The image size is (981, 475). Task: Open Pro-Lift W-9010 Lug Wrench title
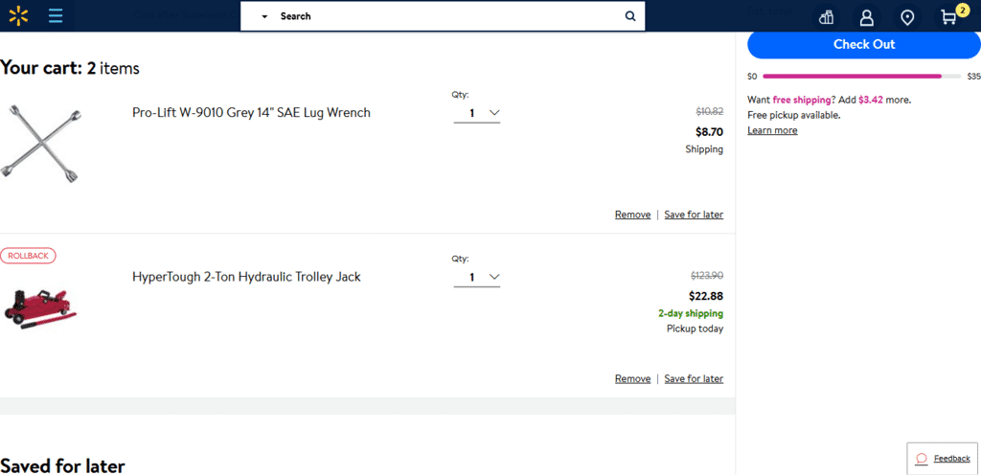[x=252, y=112]
